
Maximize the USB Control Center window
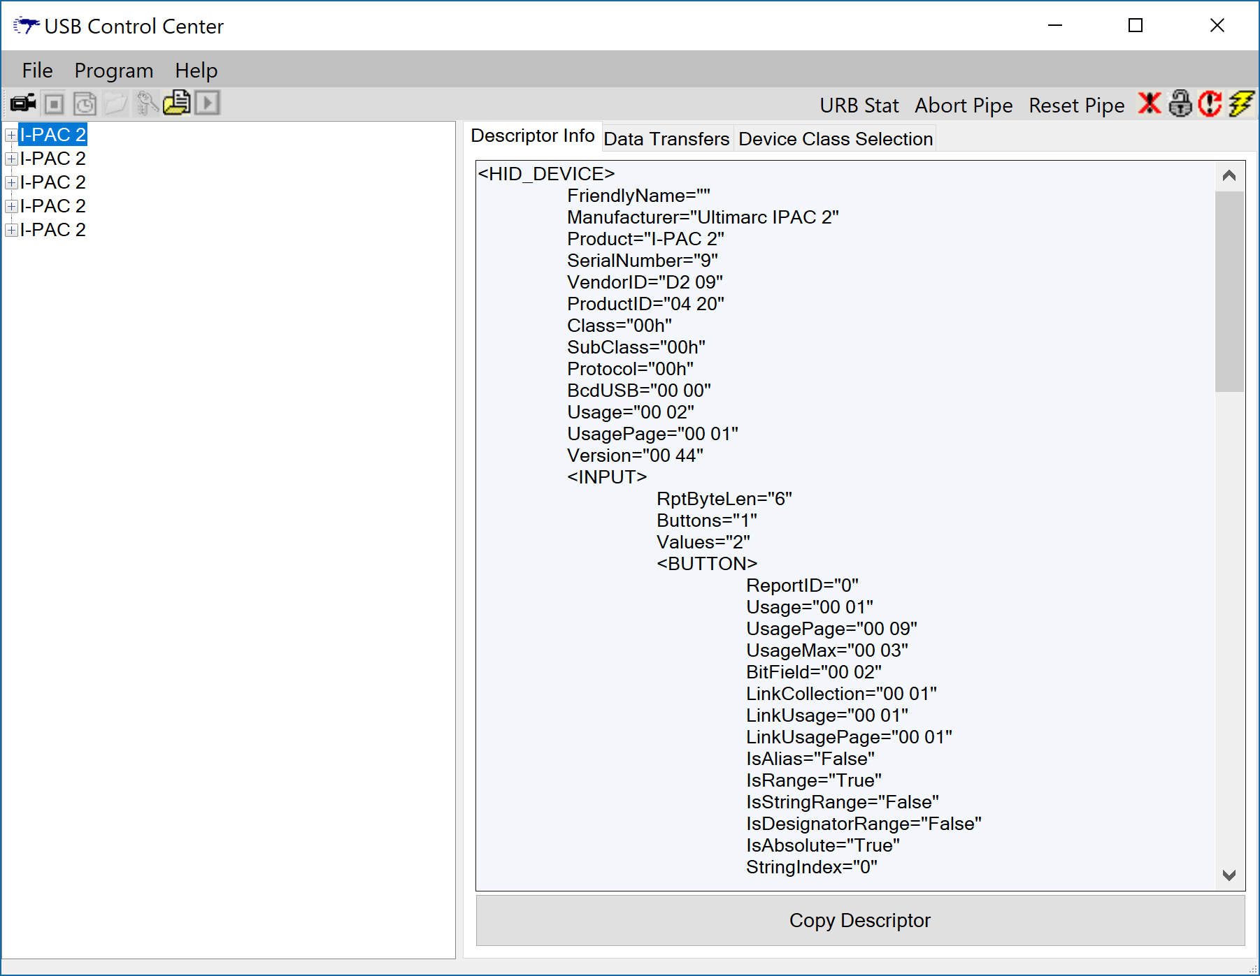point(1136,26)
